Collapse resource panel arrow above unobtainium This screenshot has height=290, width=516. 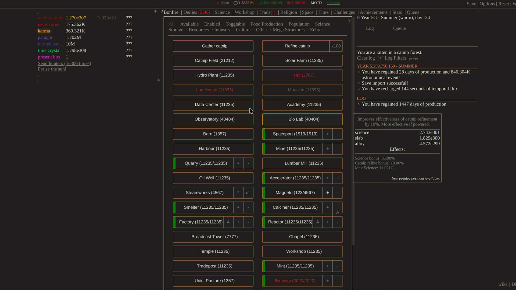click(x=38, y=12)
